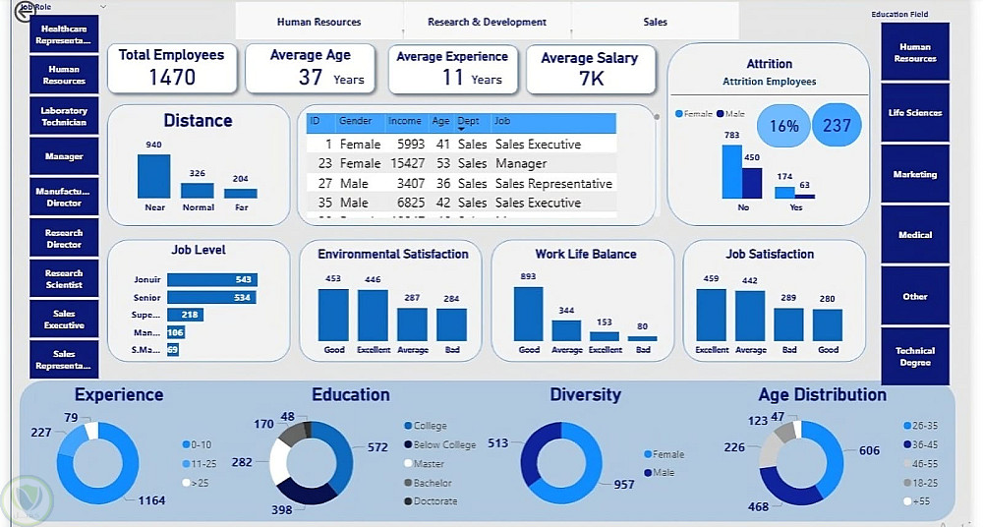
Task: Sort table by Age column header
Action: (440, 121)
